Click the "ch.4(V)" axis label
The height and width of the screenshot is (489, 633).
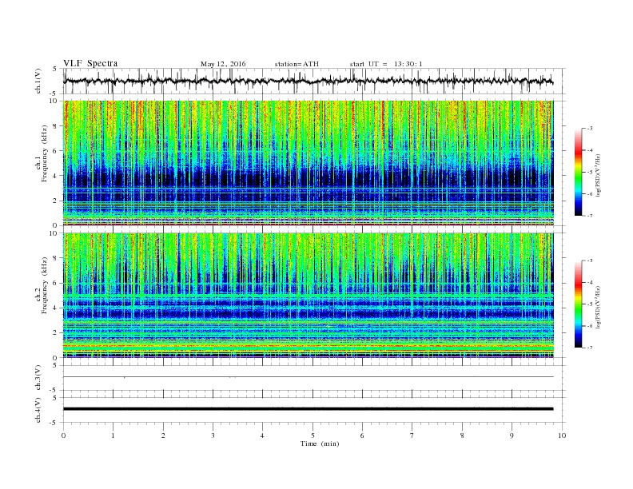[38, 410]
